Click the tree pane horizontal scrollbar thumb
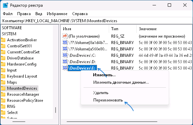Viewport: 193px width, 125px height. tap(19, 122)
